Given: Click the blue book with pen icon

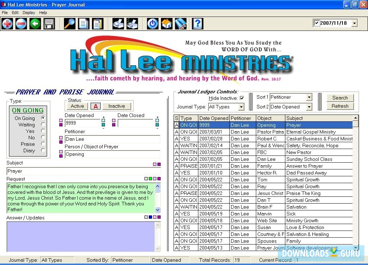Looking at the screenshot, I should point(181,24).
